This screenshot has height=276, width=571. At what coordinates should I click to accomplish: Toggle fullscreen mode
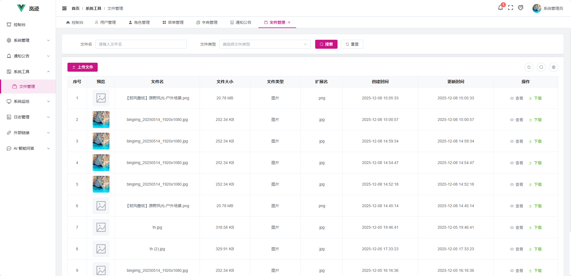click(x=511, y=8)
